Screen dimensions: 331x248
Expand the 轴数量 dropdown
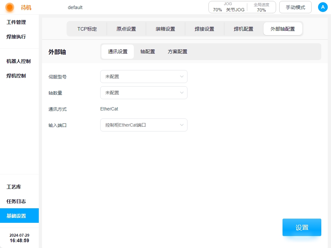(144, 93)
